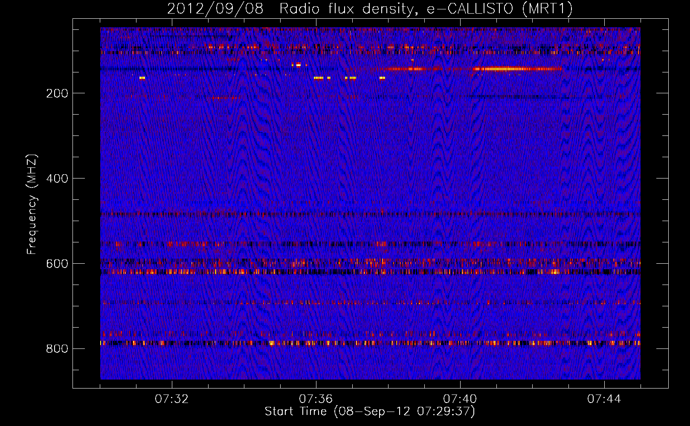Click the plot title '2012/09/08 Radio flux density, e-CALLISTO (MRT1)'

click(x=370, y=9)
